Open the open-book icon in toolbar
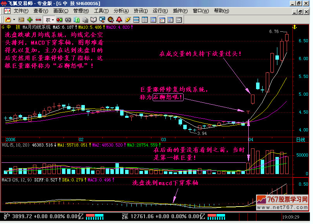The width and height of the screenshot is (313, 224). 94,19
